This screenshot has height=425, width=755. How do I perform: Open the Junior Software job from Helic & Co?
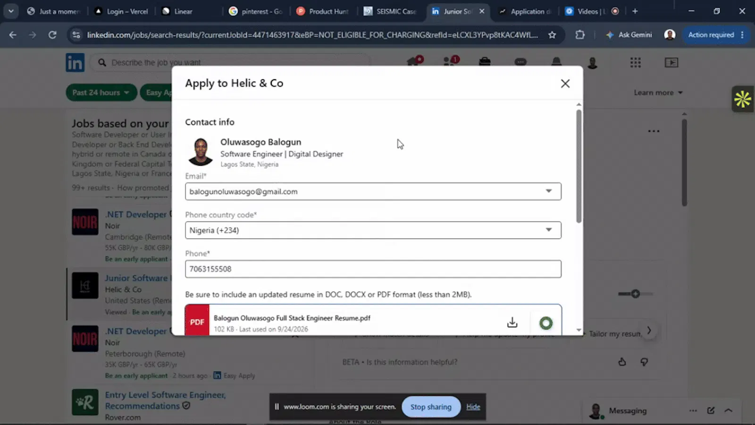tap(137, 278)
